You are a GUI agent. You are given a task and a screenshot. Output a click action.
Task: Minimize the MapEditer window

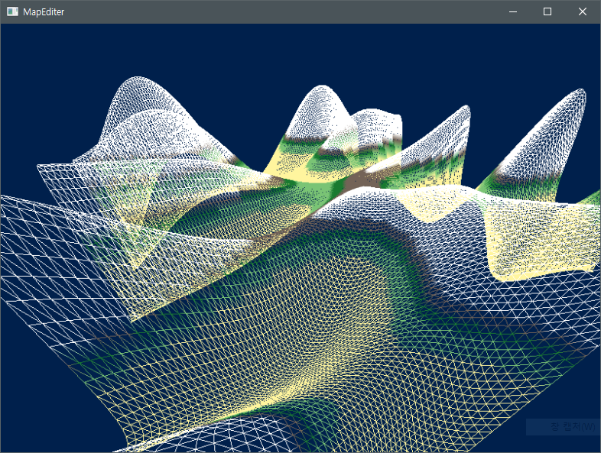click(513, 12)
